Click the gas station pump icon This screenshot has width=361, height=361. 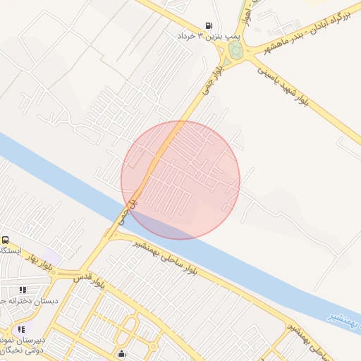(209, 25)
